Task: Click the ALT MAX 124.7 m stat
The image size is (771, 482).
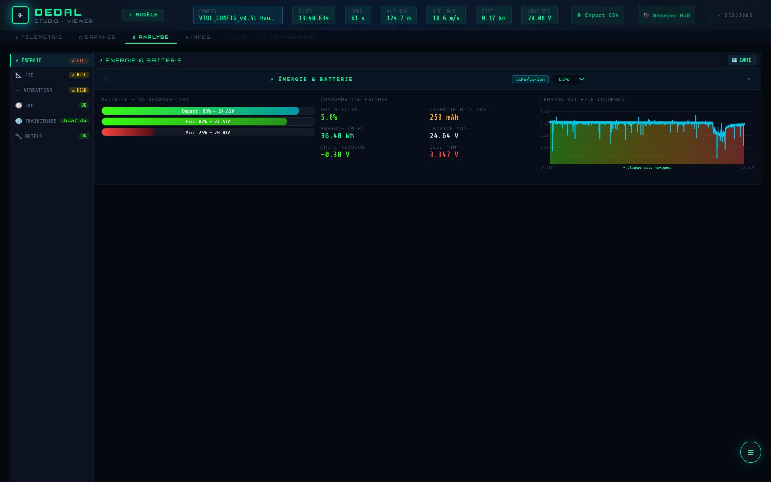Action: pos(399,15)
